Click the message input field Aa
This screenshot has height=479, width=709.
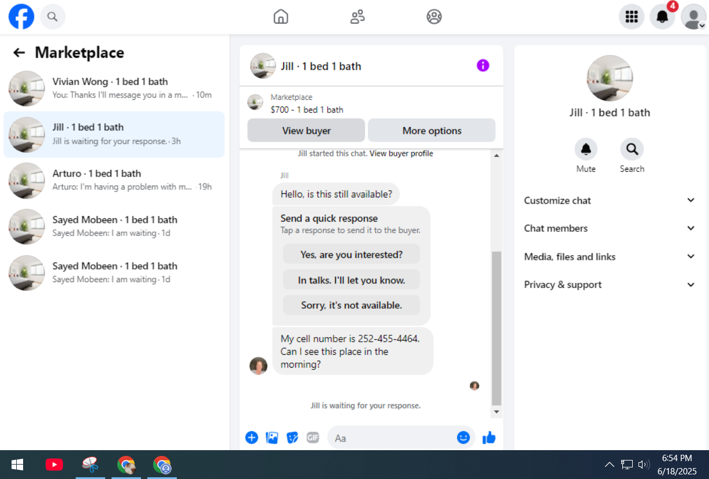pos(392,438)
